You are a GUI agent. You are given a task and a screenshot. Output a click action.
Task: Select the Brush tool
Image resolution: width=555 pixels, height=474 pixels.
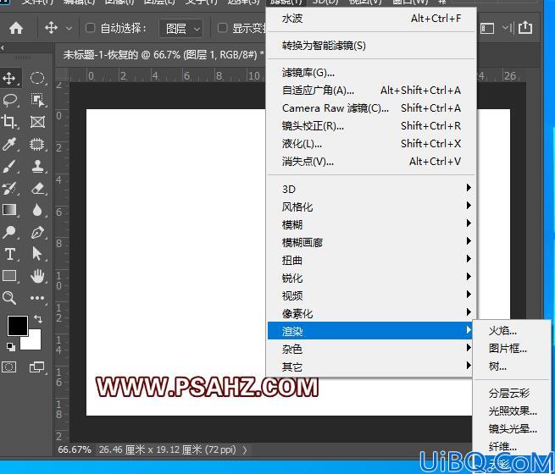point(9,166)
